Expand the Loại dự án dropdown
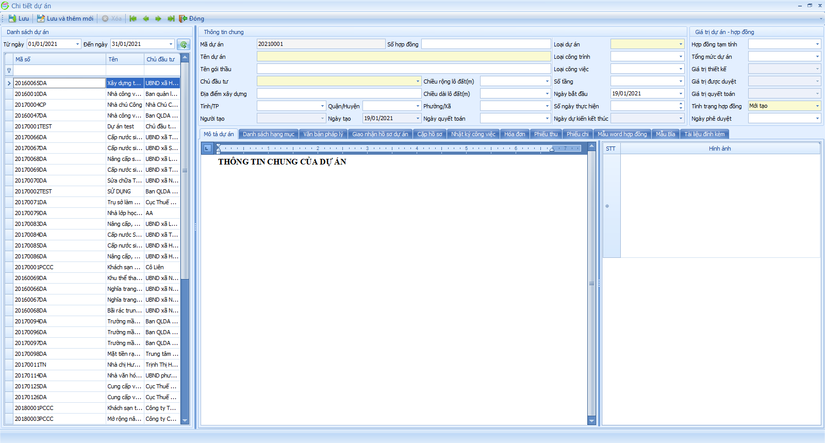Screen dimensions: 825x443 coord(681,44)
